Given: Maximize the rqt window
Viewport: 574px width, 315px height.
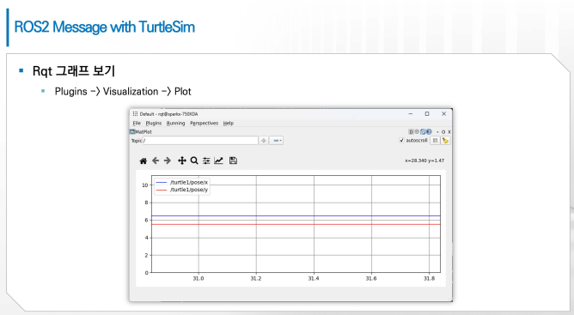Looking at the screenshot, I should 427,114.
